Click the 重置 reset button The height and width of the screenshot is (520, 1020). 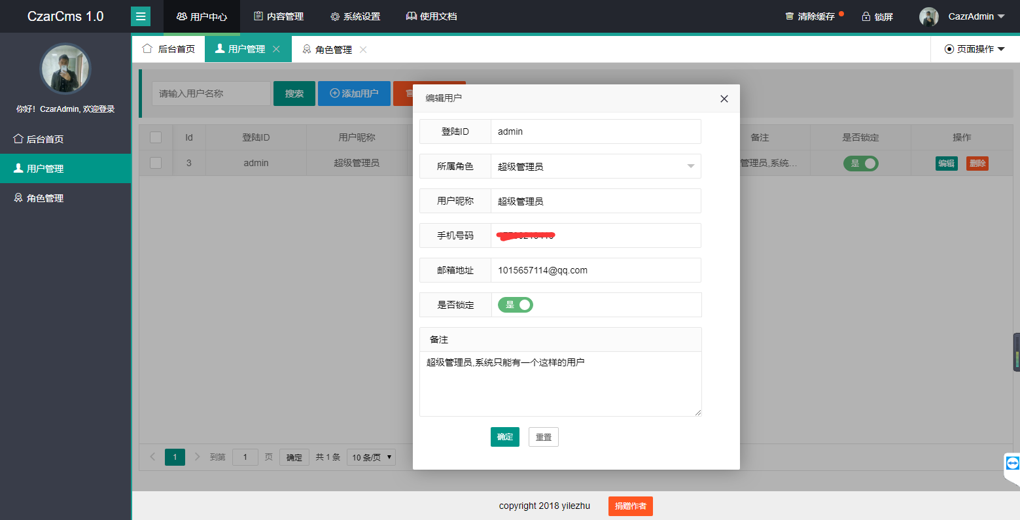(544, 437)
